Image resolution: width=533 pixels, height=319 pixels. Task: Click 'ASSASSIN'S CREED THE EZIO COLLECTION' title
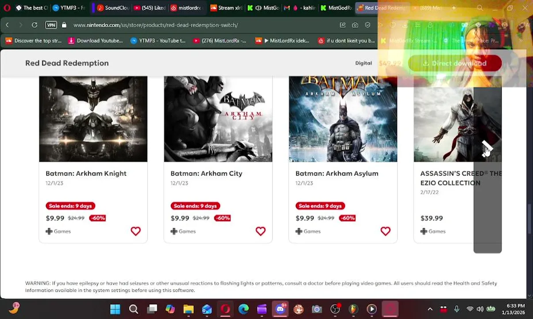click(461, 178)
